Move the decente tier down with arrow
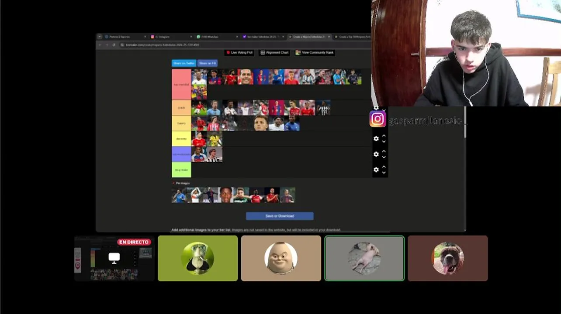 [x=384, y=141]
